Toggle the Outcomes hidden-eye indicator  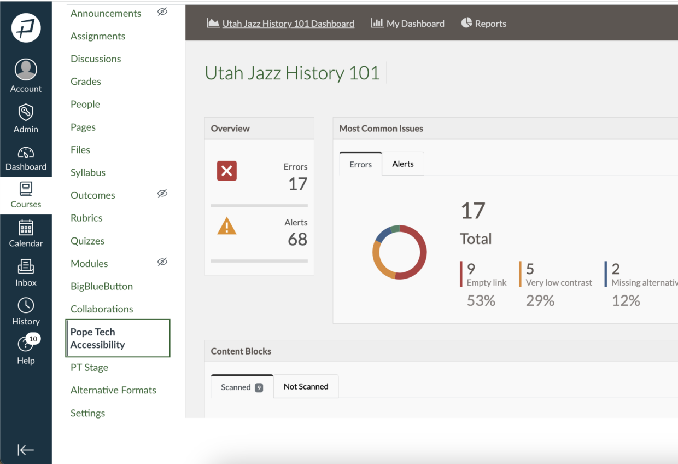pos(162,193)
